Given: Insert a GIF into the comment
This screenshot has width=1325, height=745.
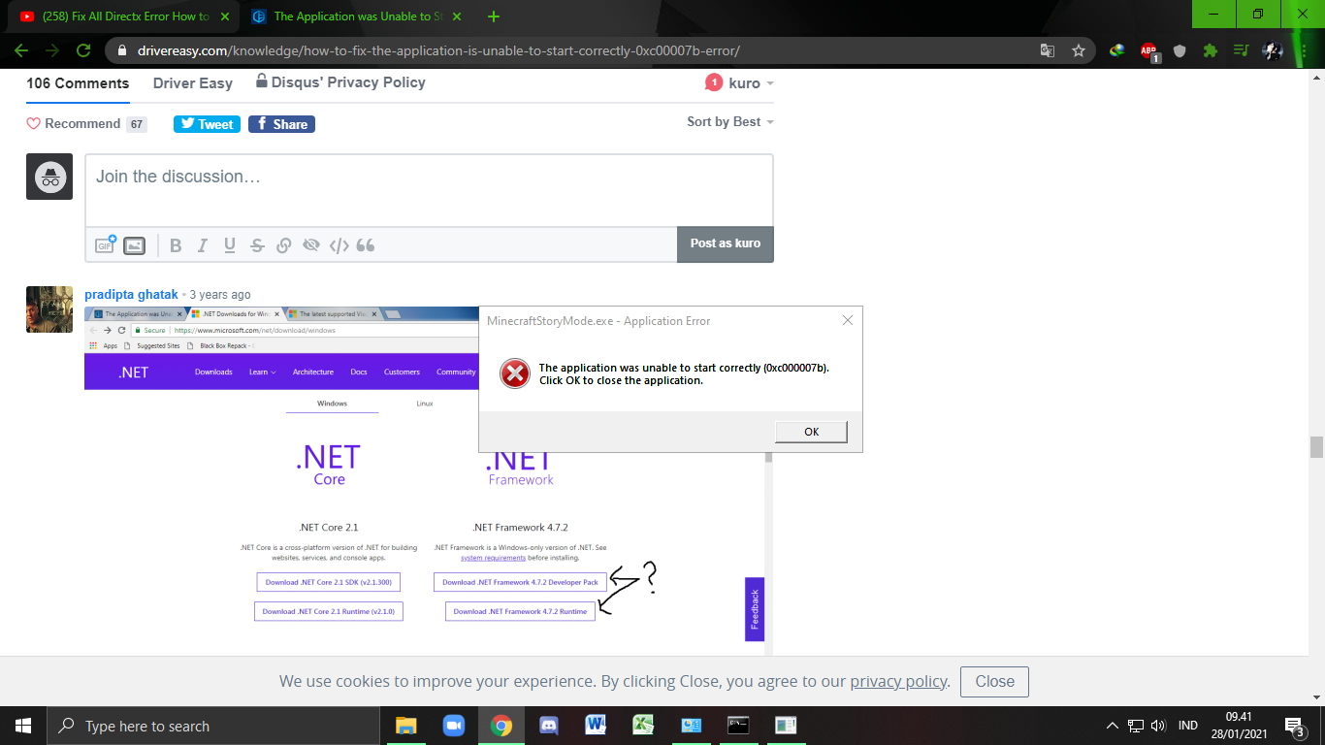Looking at the screenshot, I should coord(106,245).
